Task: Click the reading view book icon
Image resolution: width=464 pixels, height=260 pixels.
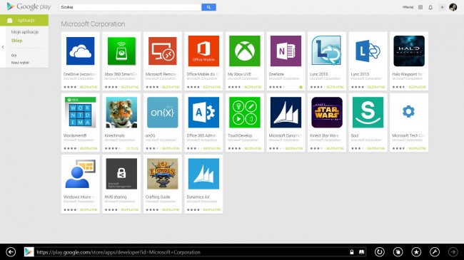Action: (x=362, y=252)
